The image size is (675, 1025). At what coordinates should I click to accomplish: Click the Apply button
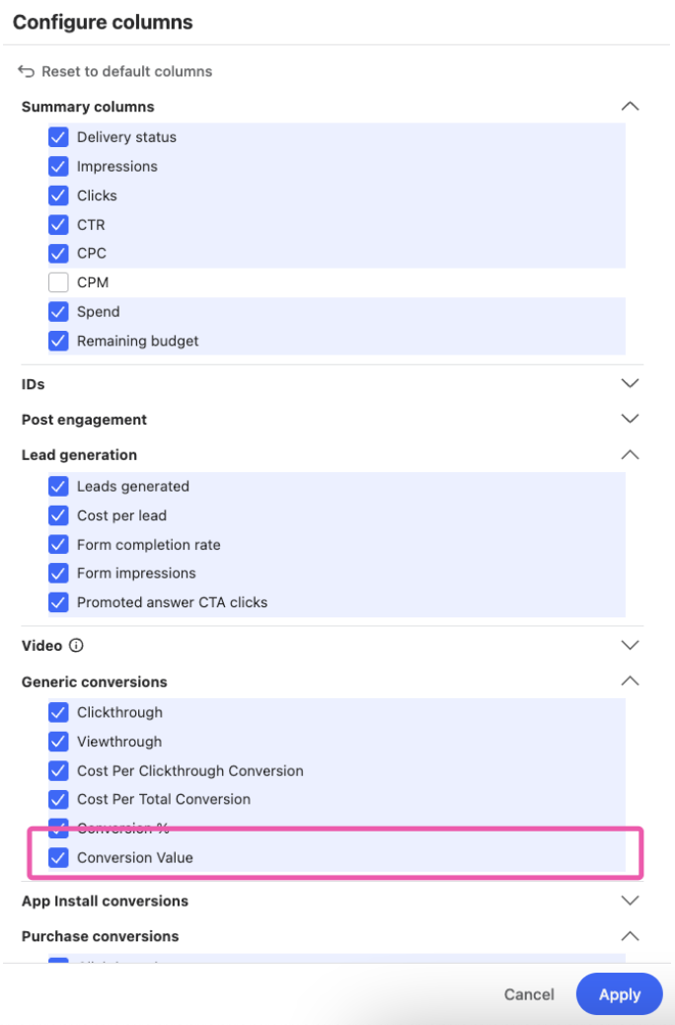pos(620,994)
